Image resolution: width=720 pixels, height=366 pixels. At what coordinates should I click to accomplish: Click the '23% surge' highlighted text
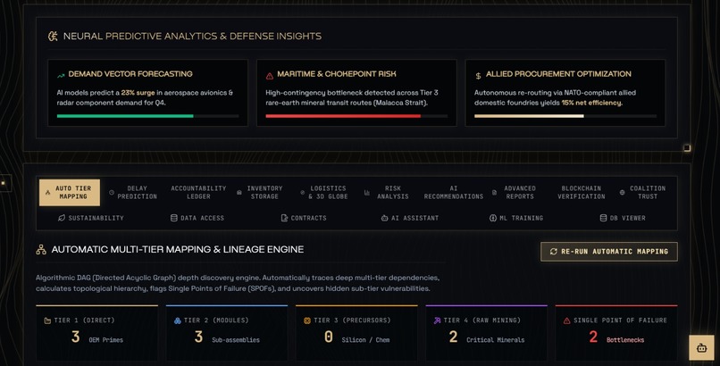(x=138, y=93)
